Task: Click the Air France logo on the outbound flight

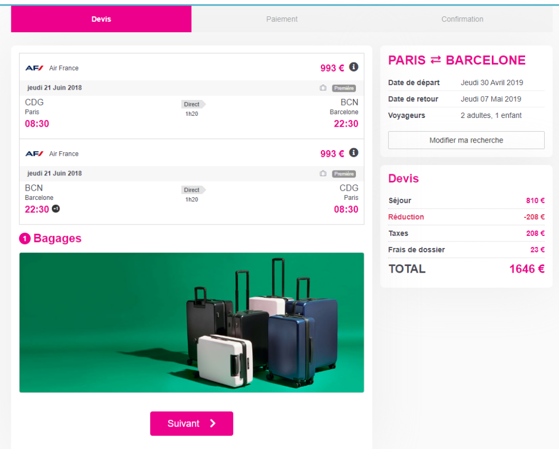Action: coord(34,68)
